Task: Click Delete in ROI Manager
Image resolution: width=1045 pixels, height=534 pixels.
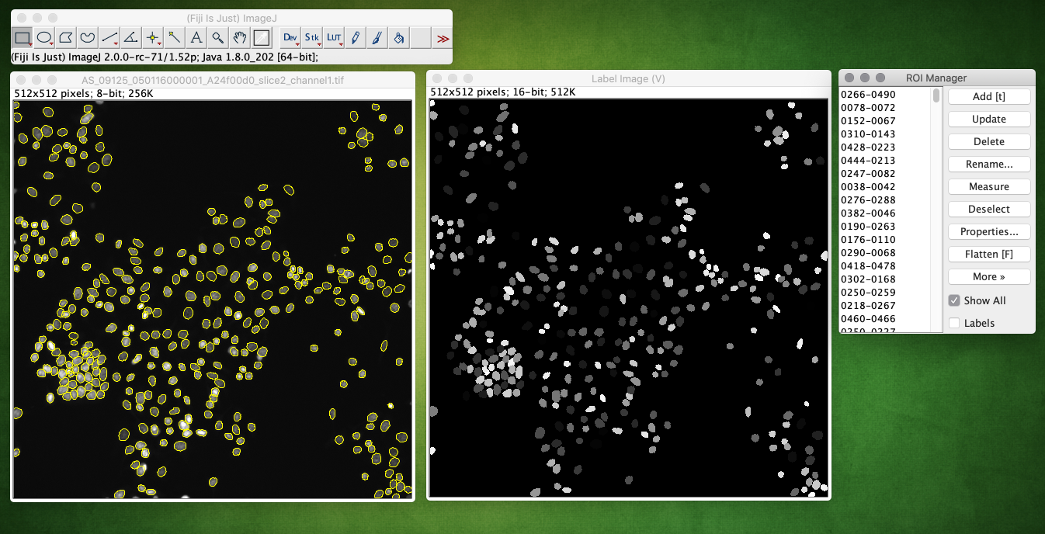Action: pos(989,141)
